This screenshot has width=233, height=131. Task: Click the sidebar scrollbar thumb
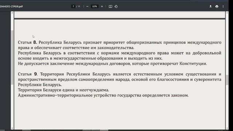pyautogui.click(x=12, y=57)
